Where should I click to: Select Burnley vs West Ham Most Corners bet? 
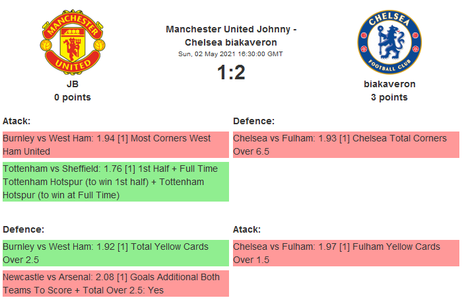coord(115,145)
